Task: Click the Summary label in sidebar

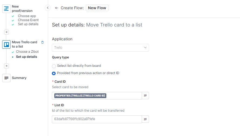Action: pyautogui.click(x=19, y=78)
